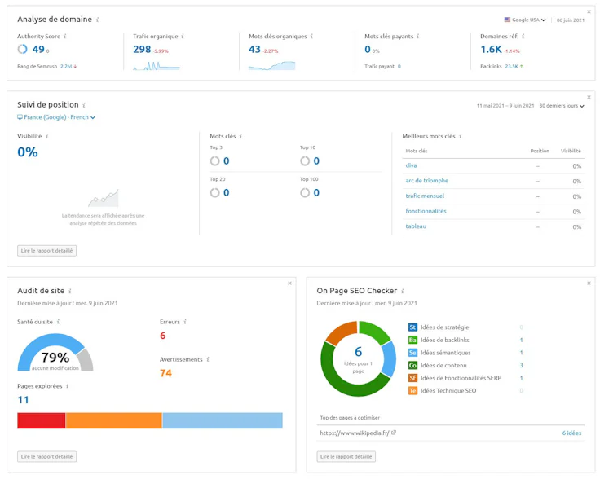
Task: Click the info icon beside Visibilité
Action: coord(47,136)
